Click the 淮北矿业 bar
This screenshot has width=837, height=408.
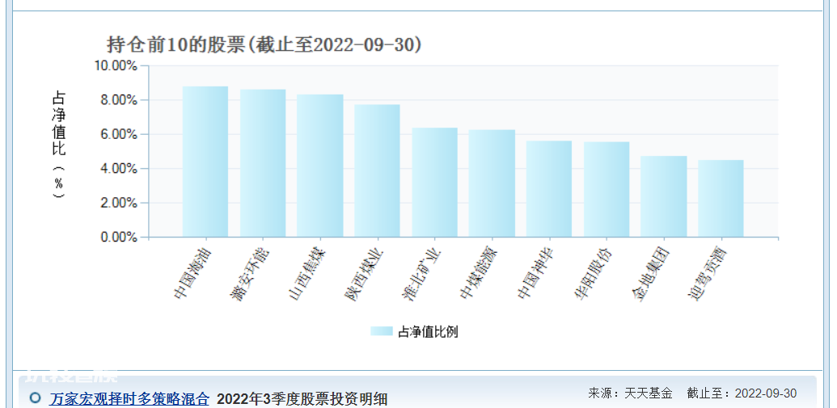[434, 183]
